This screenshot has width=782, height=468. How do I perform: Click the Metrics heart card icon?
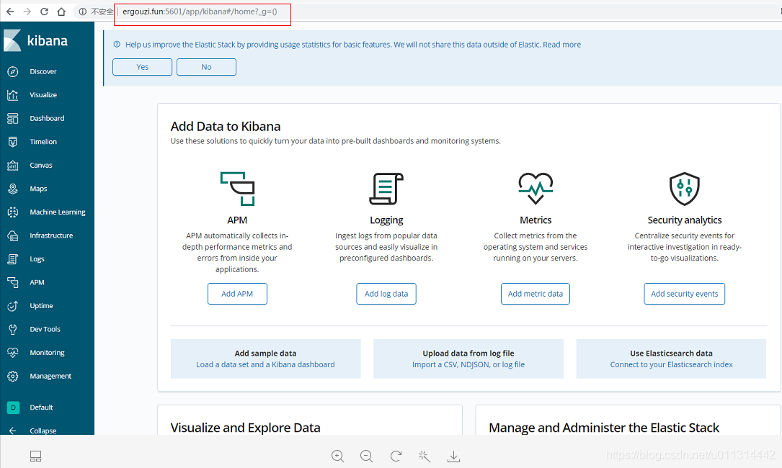(536, 189)
